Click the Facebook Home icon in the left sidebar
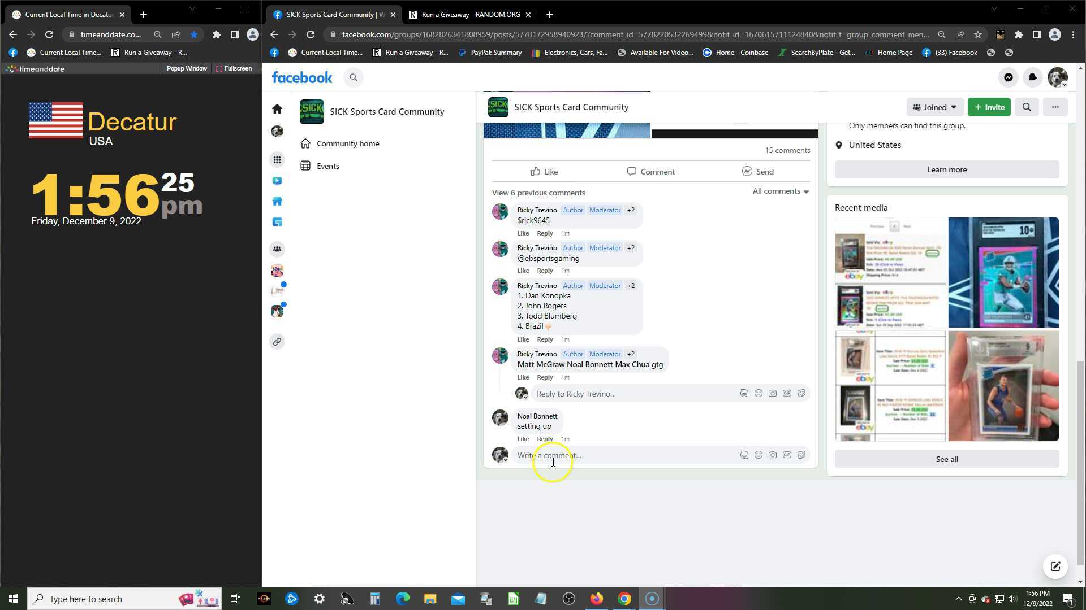 (277, 108)
